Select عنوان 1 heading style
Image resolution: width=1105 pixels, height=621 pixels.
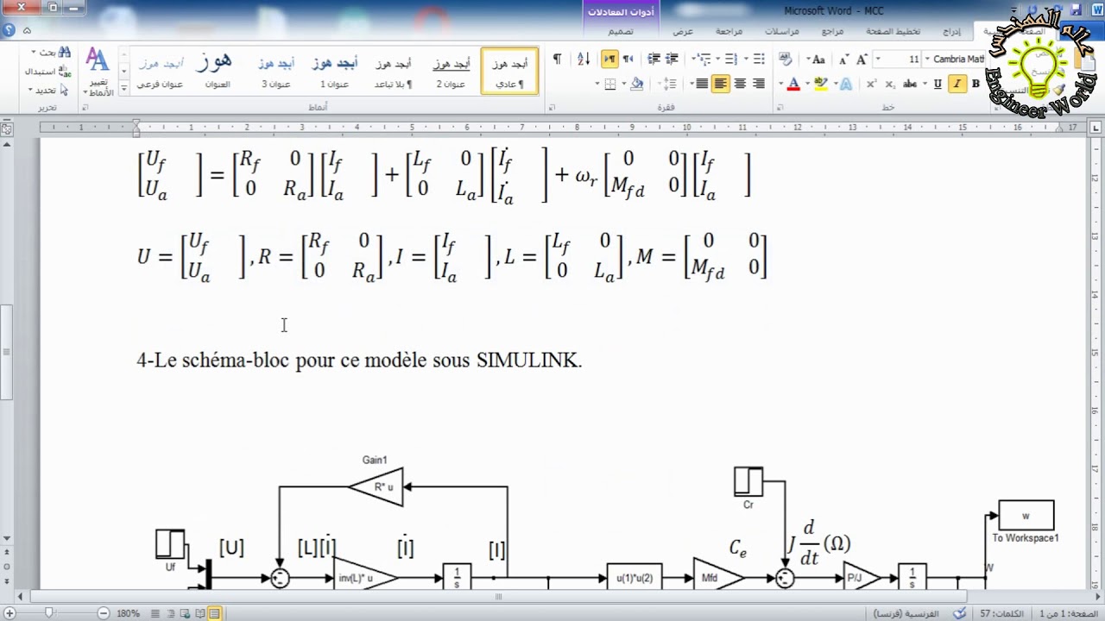click(335, 72)
